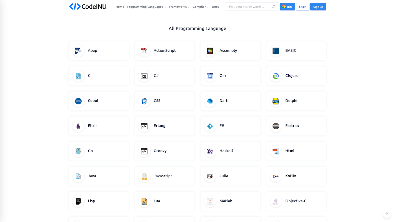The height and width of the screenshot is (222, 395).
Task: Click the C# language icon
Action: click(x=144, y=76)
